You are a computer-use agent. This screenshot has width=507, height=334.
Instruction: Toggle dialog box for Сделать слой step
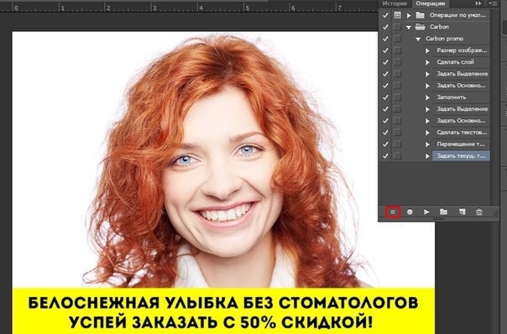click(397, 62)
